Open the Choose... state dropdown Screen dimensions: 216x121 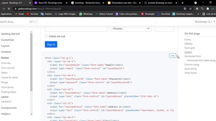tap(131, 29)
